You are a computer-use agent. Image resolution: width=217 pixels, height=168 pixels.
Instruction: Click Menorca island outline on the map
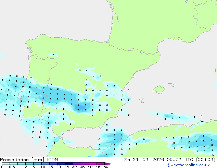[x=171, y=85]
